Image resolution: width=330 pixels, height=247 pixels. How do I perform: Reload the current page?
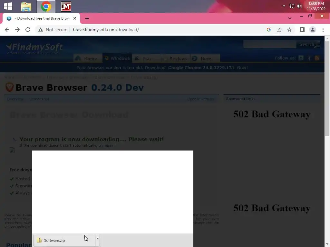point(28,30)
